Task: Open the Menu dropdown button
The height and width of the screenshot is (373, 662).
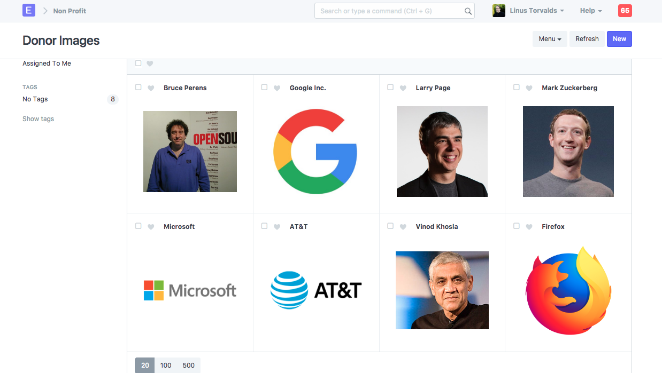Action: coord(550,39)
